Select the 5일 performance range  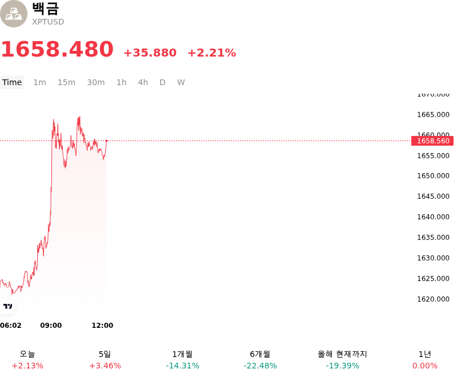[x=105, y=360]
